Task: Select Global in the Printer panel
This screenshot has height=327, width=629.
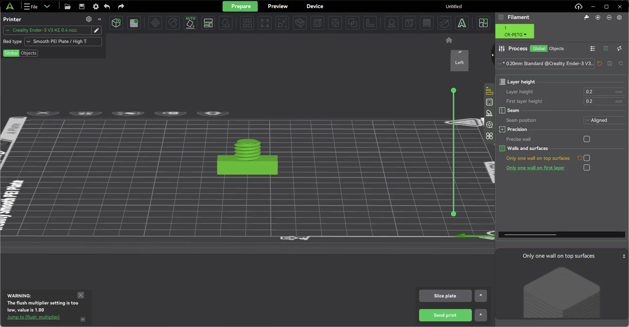Action: click(11, 53)
